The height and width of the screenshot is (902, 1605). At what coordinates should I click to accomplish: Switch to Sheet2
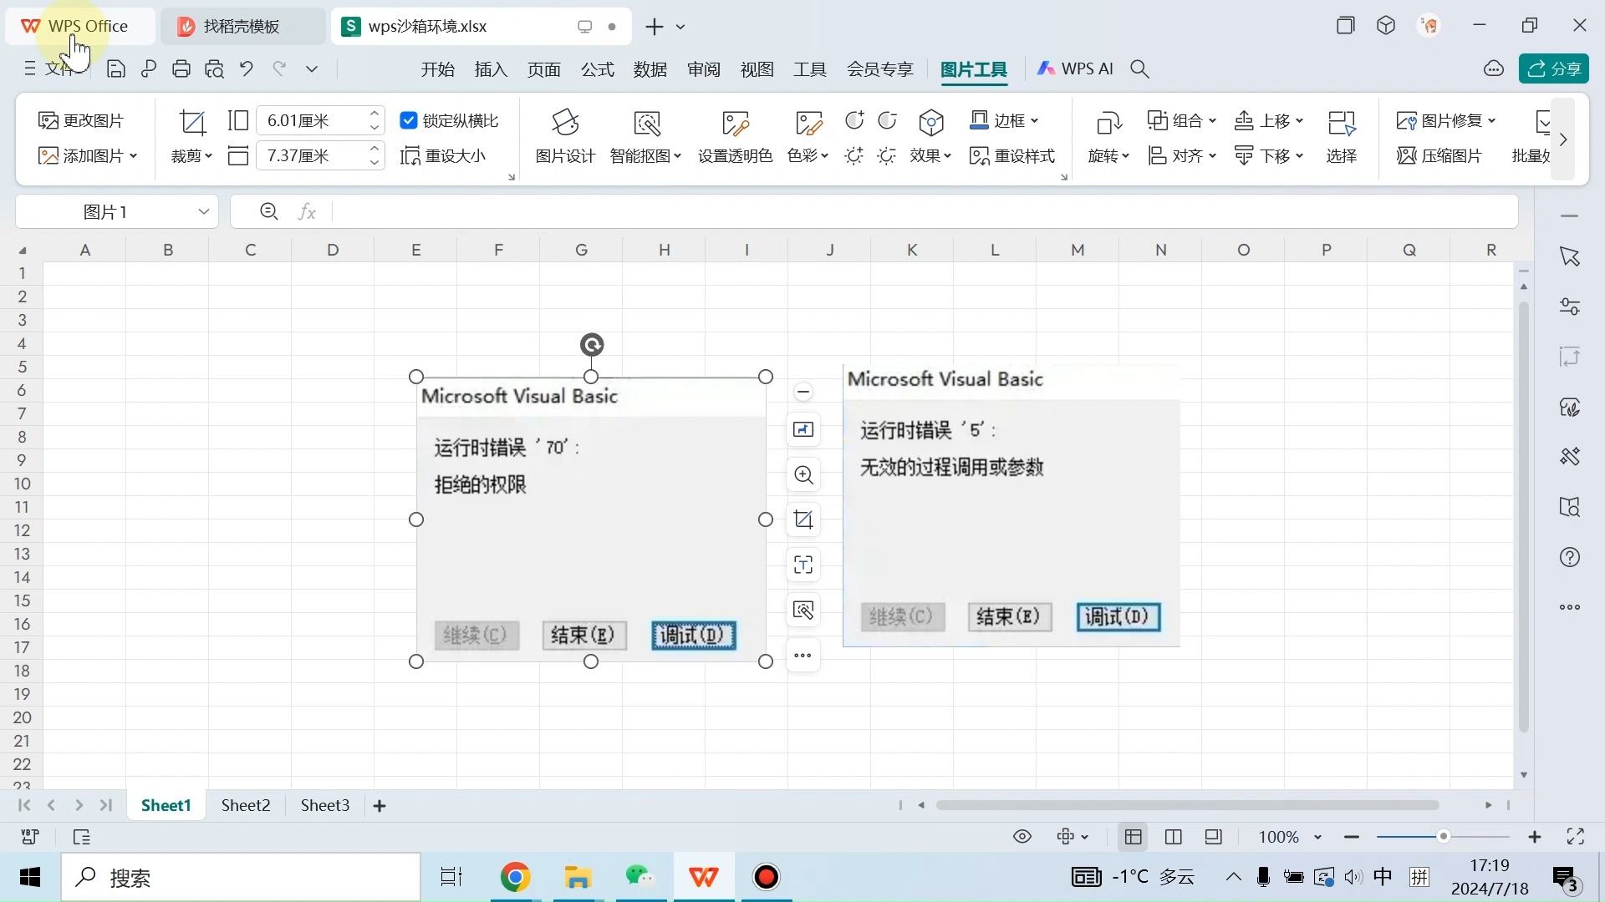click(245, 804)
